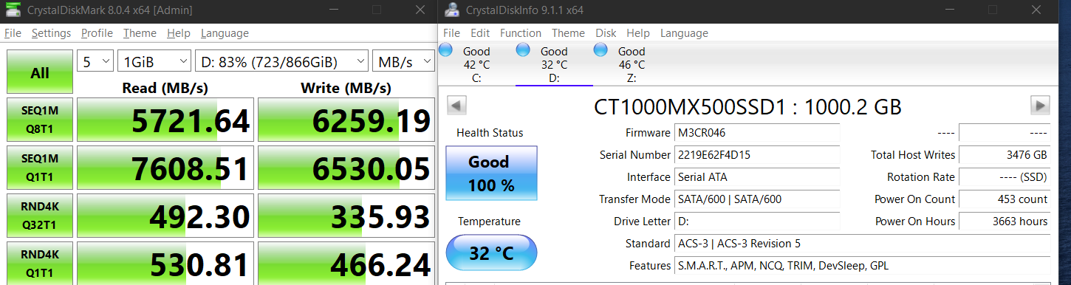Click disk title CT1000MX500SSD1 : 1000.2 GB
The height and width of the screenshot is (285, 1071).
[x=747, y=106]
